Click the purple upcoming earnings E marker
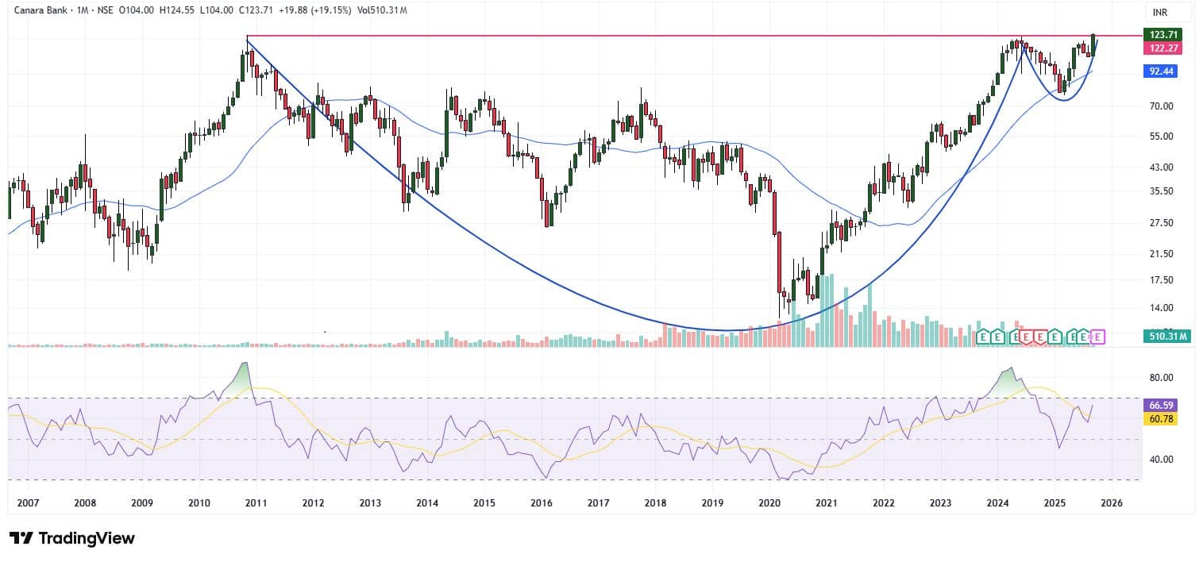The image size is (1203, 562). pos(1098,337)
